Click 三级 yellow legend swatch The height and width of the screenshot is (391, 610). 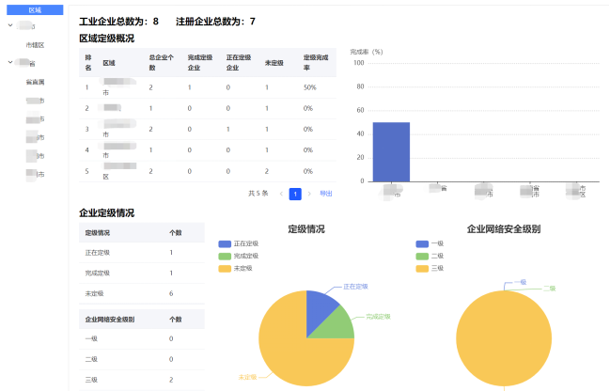tap(422, 268)
